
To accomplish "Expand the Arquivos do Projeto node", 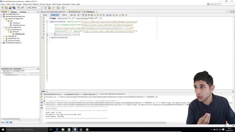I will [x=4, y=41].
